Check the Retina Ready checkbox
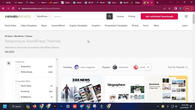 tap(17, 72)
